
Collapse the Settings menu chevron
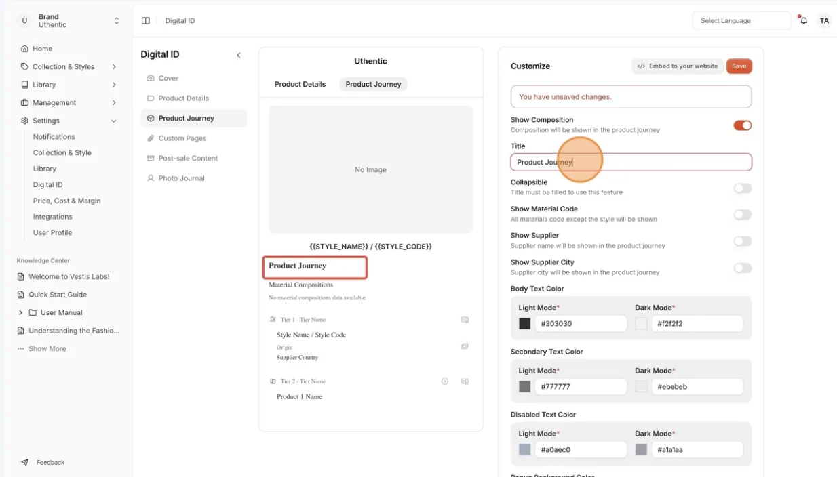pyautogui.click(x=114, y=121)
